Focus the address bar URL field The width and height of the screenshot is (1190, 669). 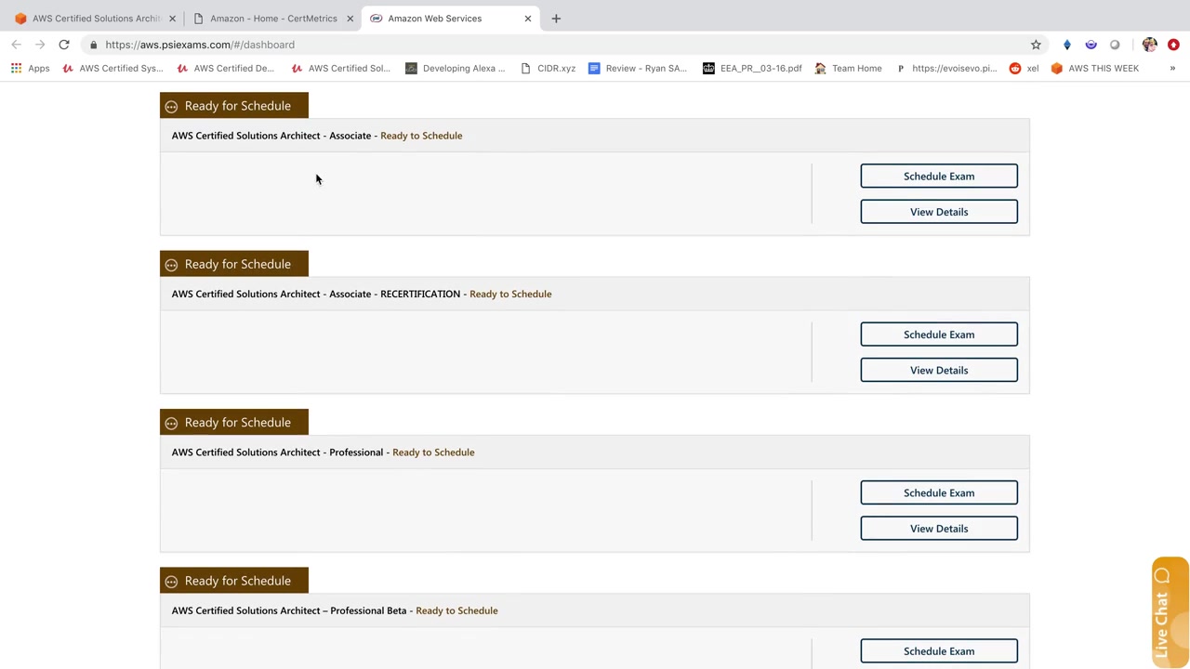(558, 45)
